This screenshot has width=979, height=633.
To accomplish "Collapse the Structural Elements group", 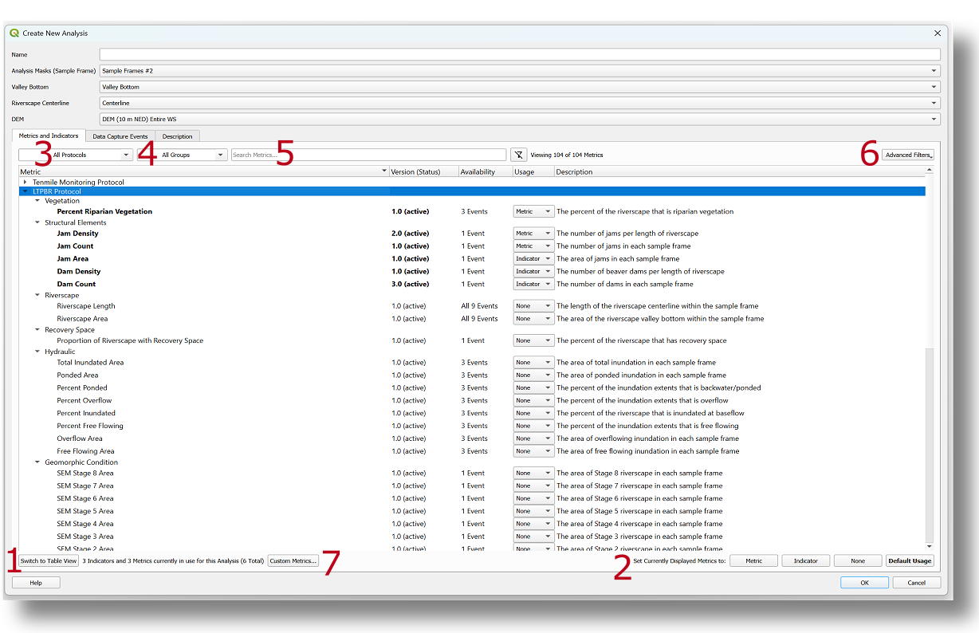I will click(x=37, y=222).
